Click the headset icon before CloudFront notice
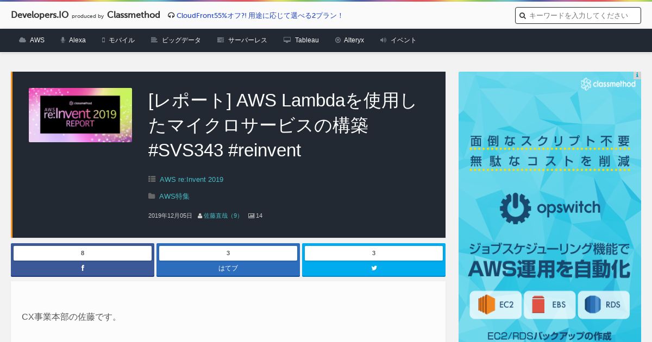 (171, 15)
